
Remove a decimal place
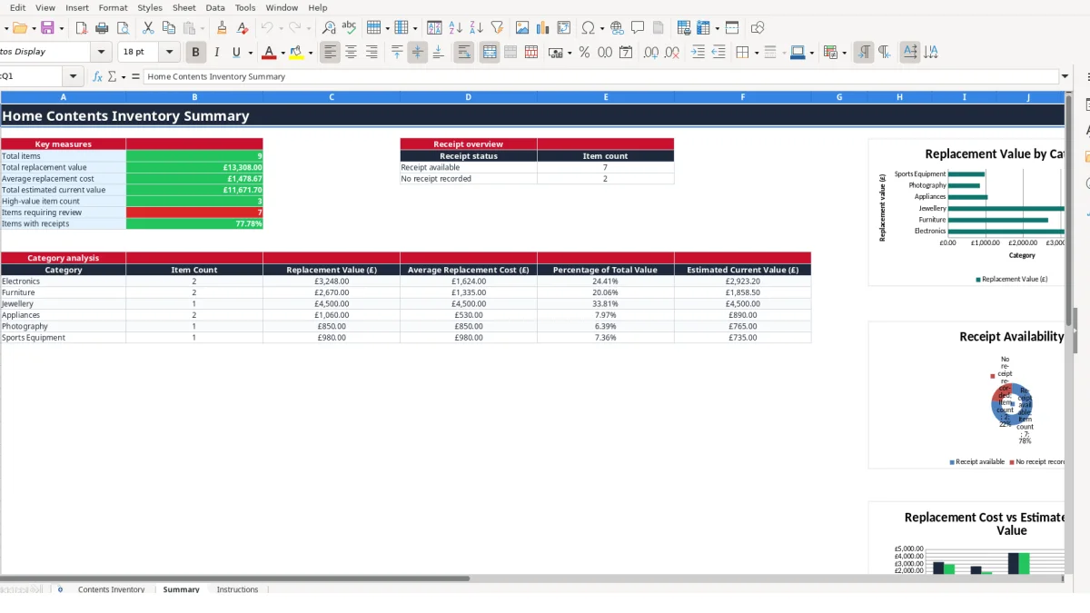pyautogui.click(x=672, y=53)
